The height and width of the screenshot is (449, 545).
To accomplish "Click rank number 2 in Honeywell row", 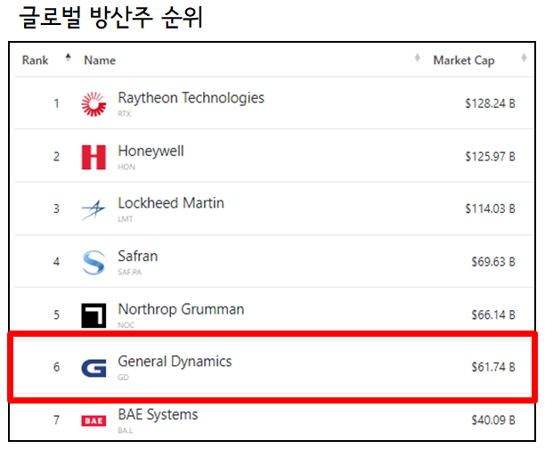I will tap(56, 157).
